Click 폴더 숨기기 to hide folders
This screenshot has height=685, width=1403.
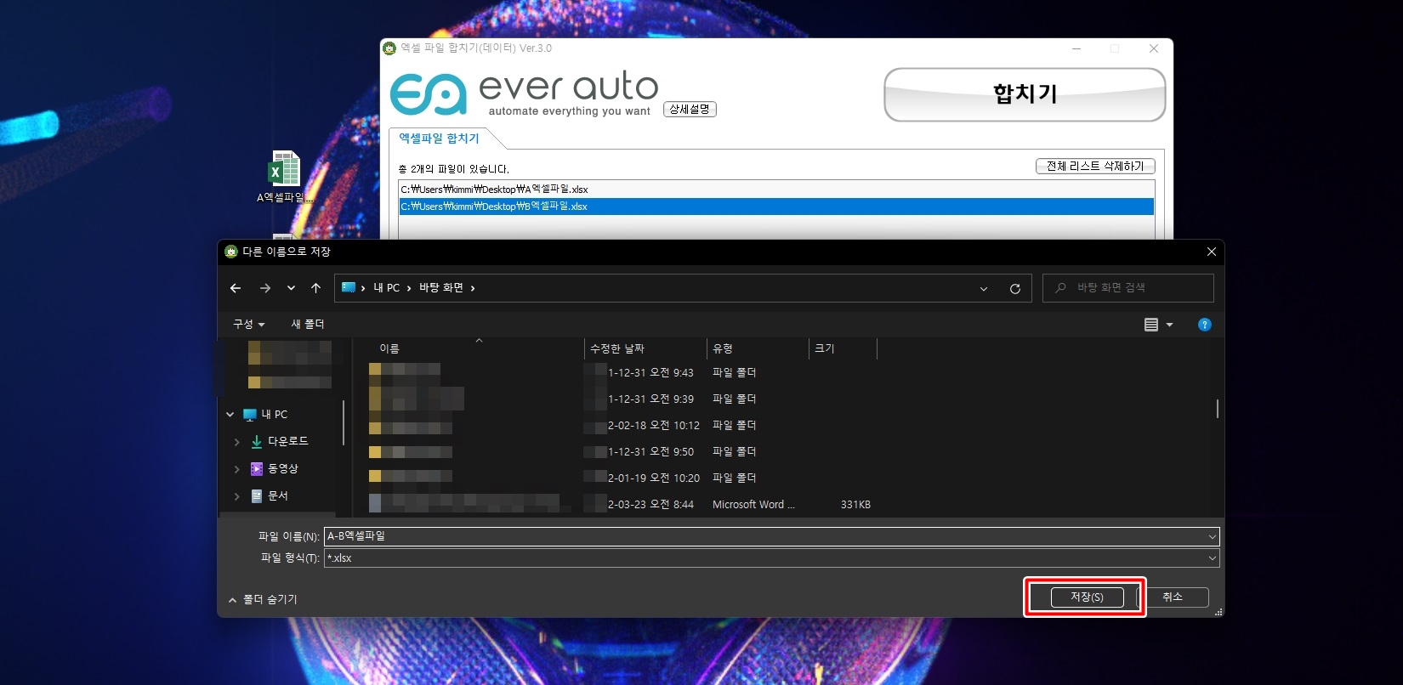[x=263, y=599]
